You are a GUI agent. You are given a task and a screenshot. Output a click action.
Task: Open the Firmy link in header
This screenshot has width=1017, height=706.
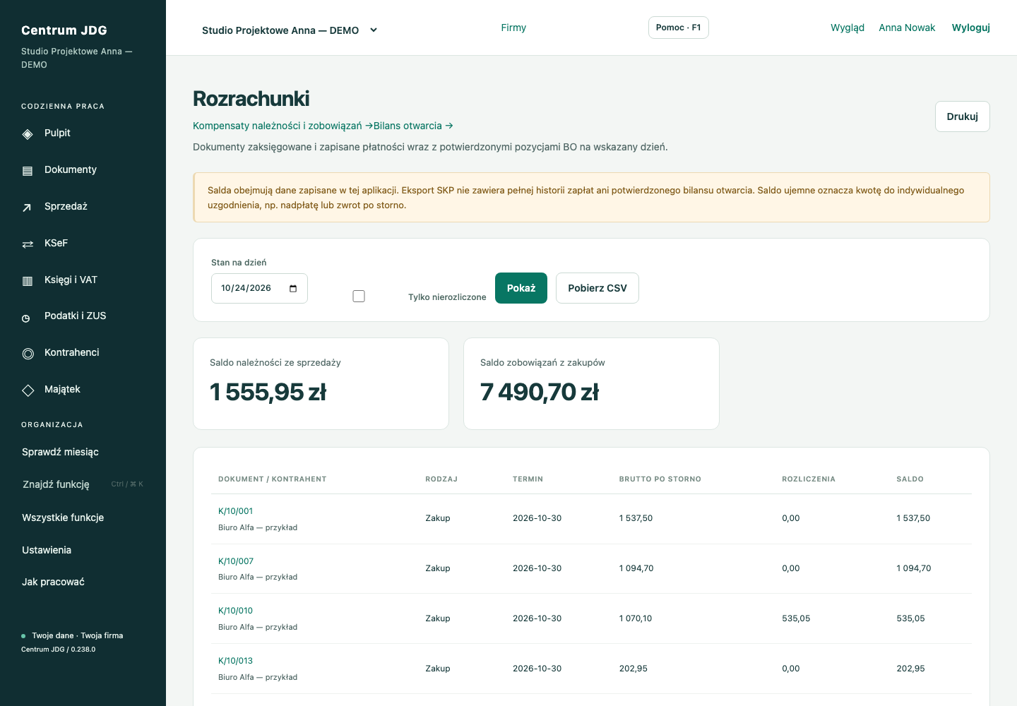click(x=513, y=28)
